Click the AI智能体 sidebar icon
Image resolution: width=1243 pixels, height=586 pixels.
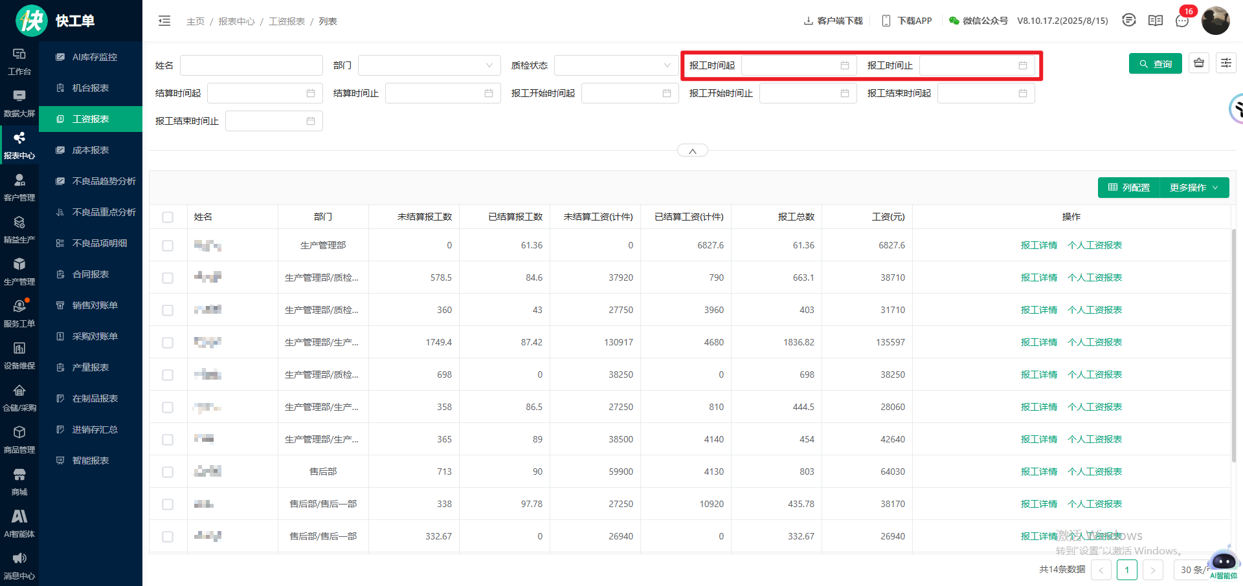pos(19,523)
